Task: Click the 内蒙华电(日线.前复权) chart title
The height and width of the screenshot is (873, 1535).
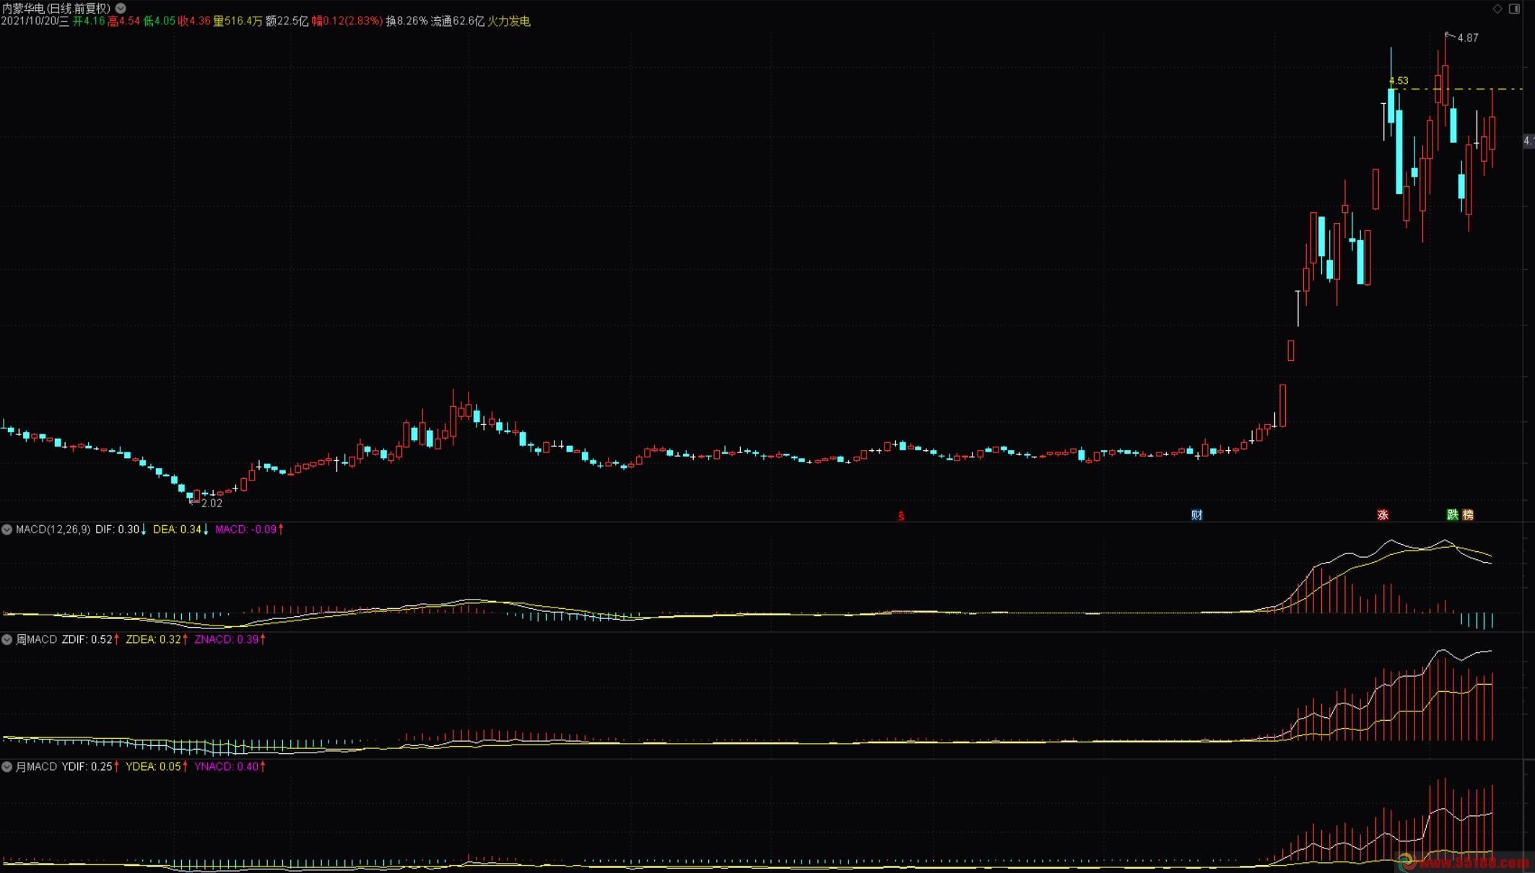Action: (x=56, y=9)
